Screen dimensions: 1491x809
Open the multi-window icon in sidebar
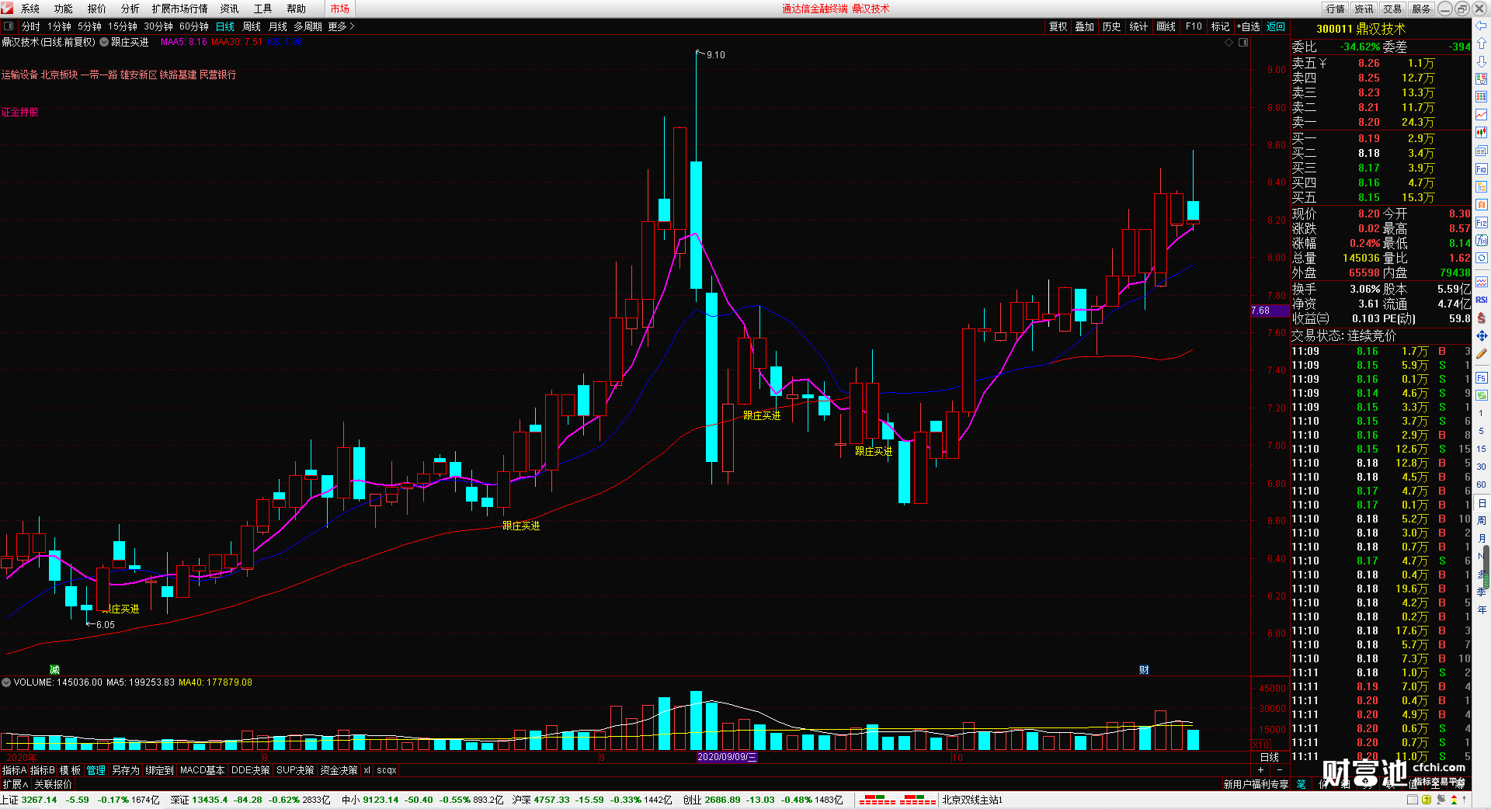tap(1481, 151)
